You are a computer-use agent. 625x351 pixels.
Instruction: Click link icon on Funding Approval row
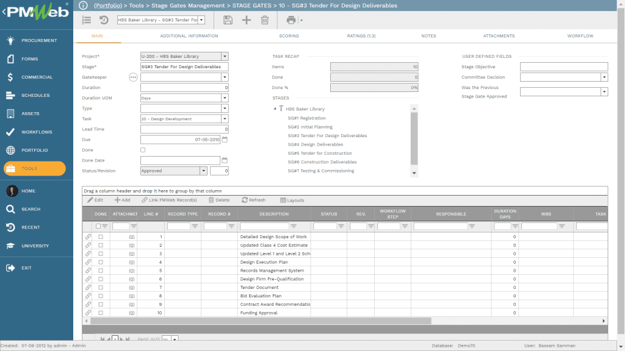pyautogui.click(x=88, y=313)
